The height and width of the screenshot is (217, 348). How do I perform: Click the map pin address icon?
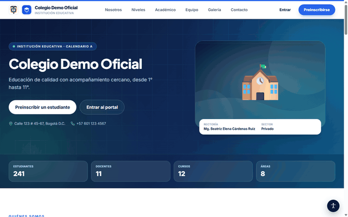coord(11,123)
